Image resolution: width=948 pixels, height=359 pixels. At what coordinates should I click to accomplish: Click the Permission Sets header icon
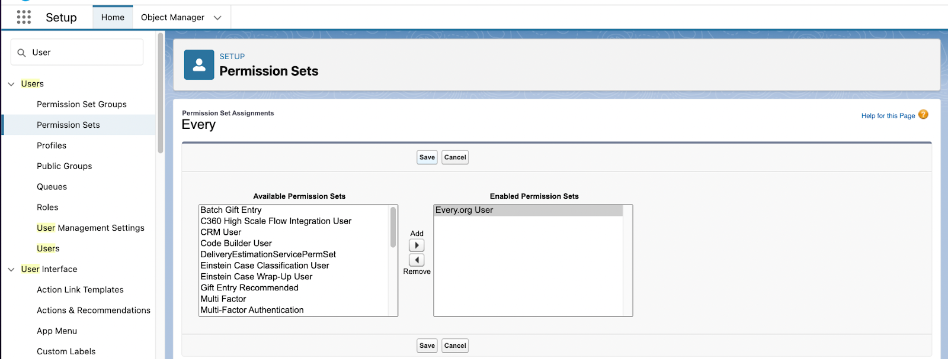[199, 64]
